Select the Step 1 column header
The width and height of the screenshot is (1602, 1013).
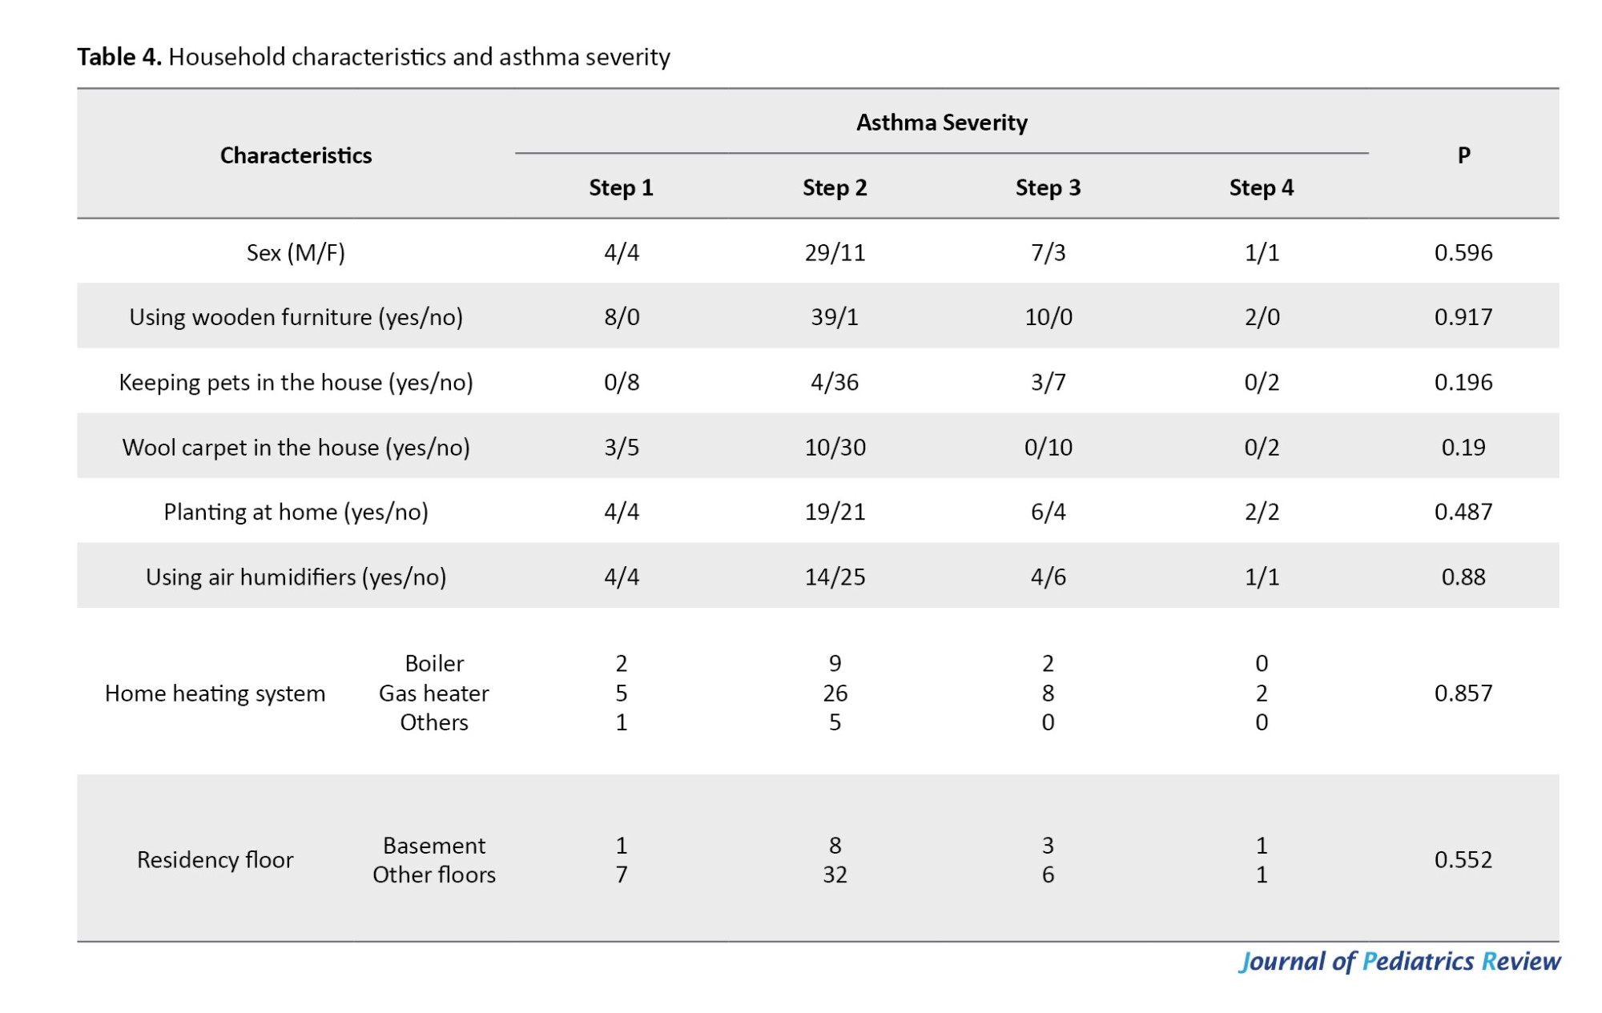[x=621, y=188]
